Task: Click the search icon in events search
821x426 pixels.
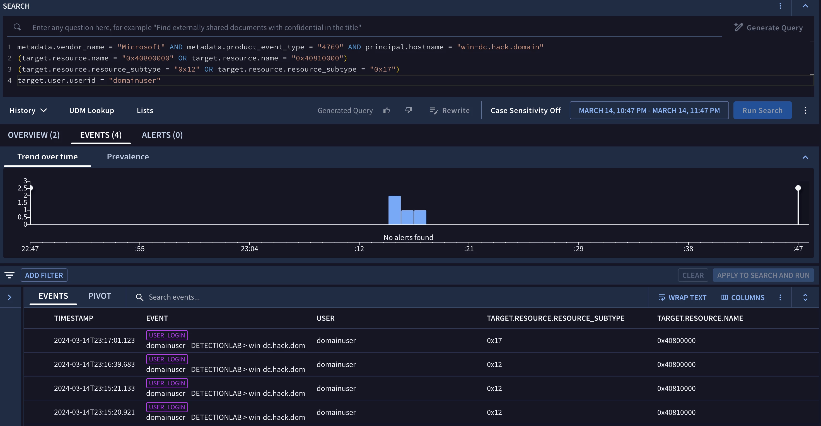Action: tap(139, 297)
